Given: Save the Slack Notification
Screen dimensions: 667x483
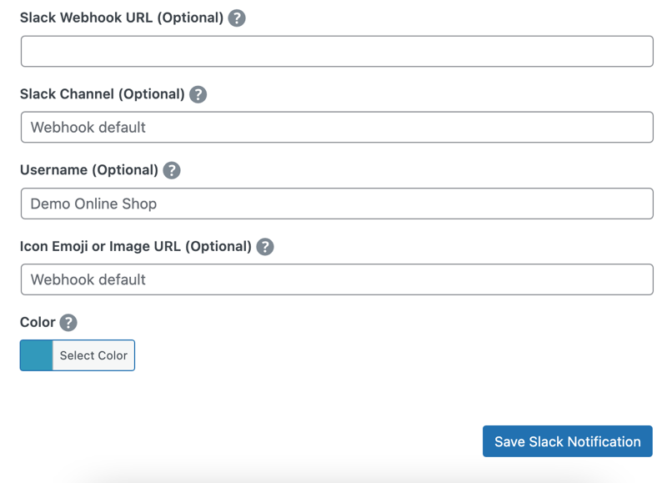Looking at the screenshot, I should pos(567,441).
